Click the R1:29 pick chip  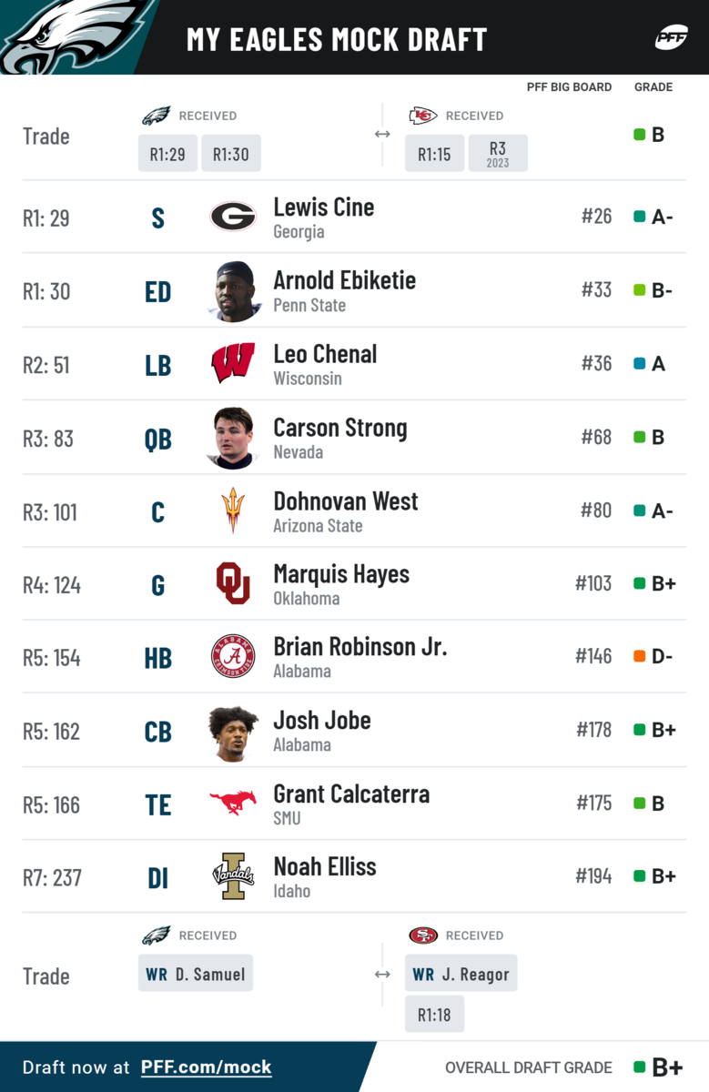(x=167, y=154)
